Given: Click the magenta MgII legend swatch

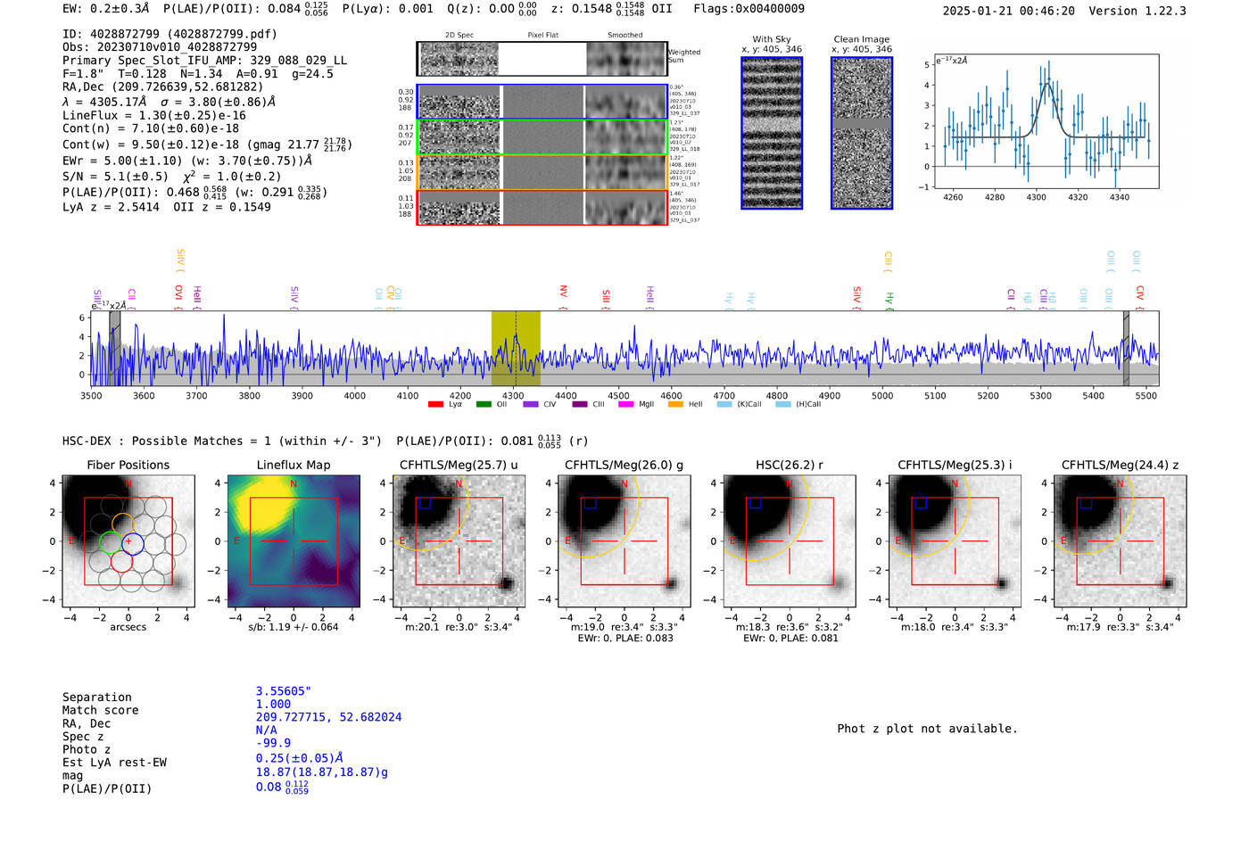Looking at the screenshot, I should 625,405.
